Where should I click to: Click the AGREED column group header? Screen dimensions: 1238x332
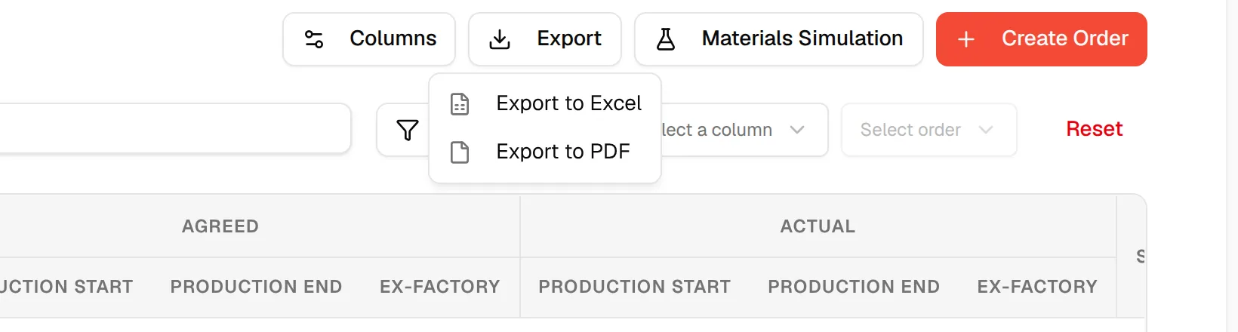[x=220, y=226]
